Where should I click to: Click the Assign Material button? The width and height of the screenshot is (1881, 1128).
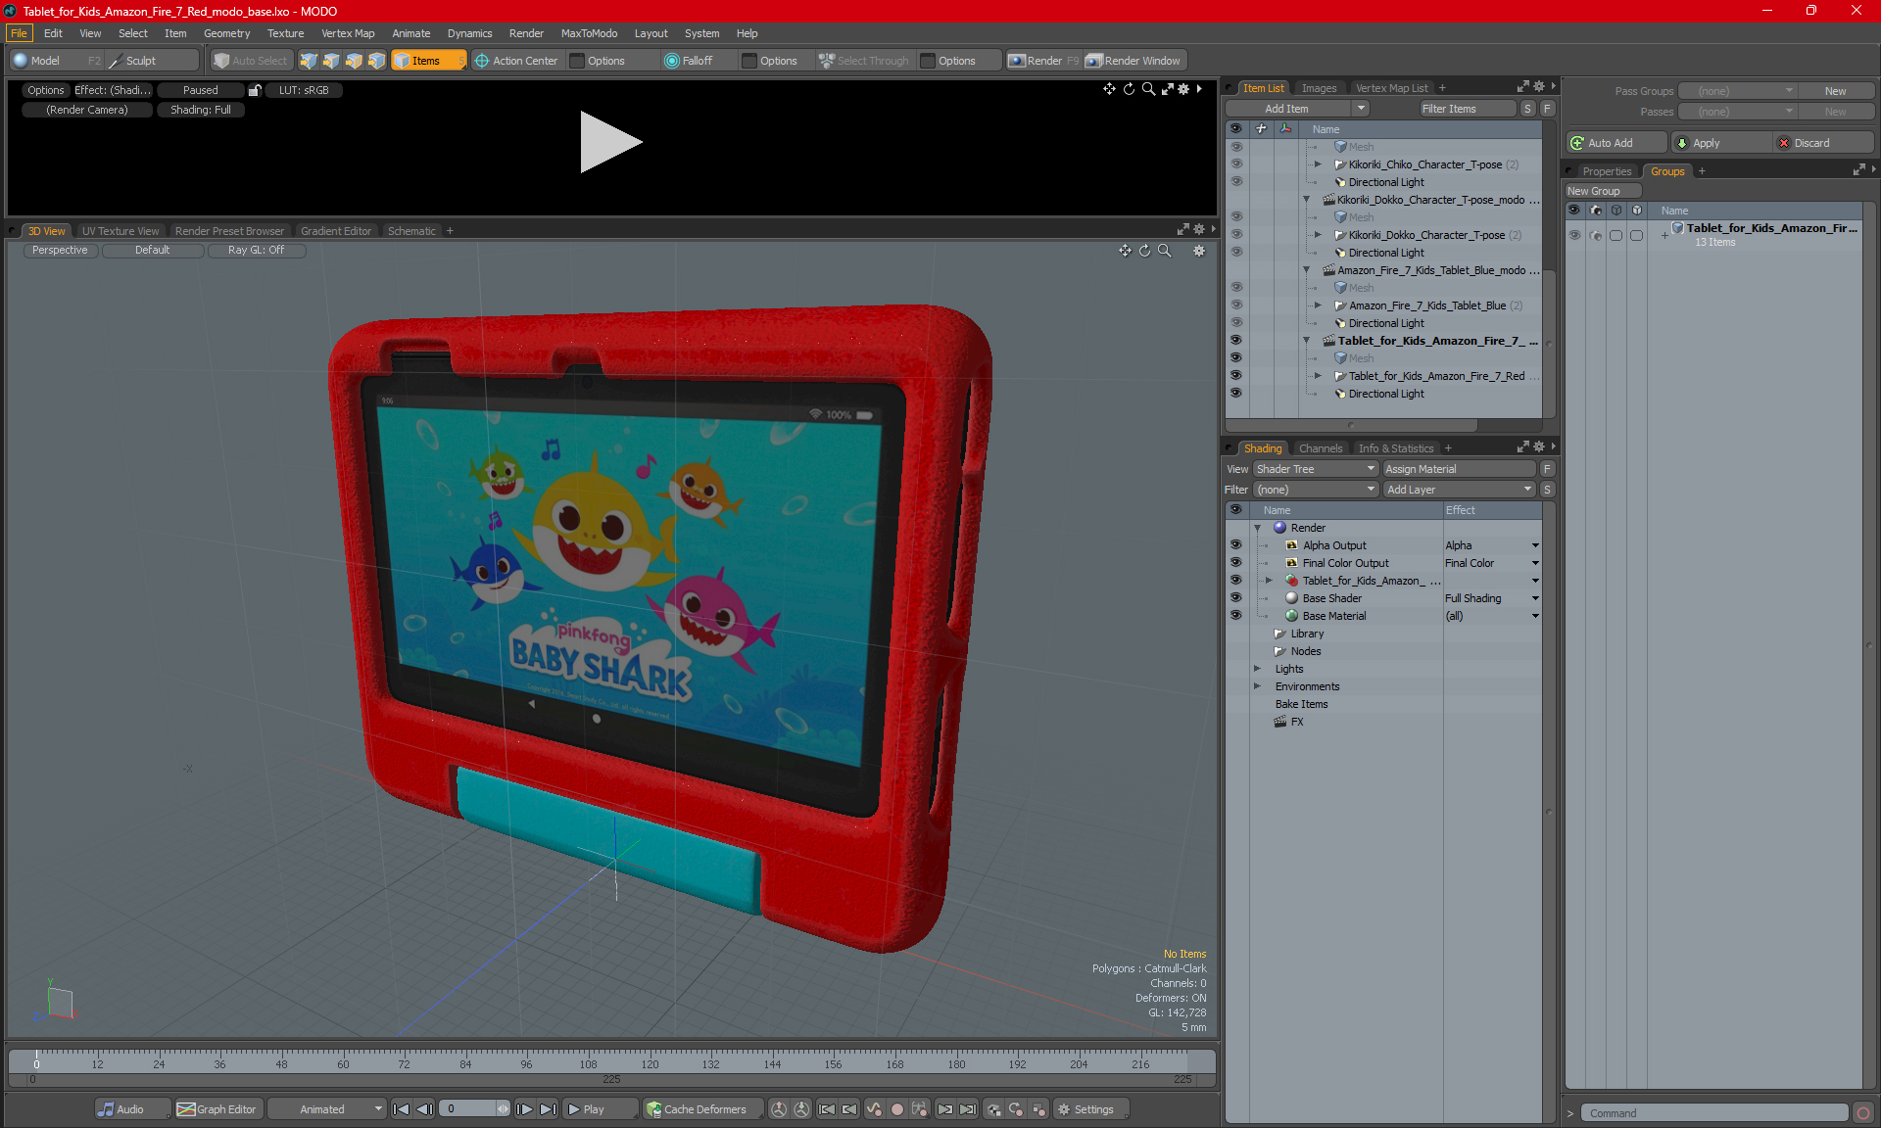(x=1460, y=469)
